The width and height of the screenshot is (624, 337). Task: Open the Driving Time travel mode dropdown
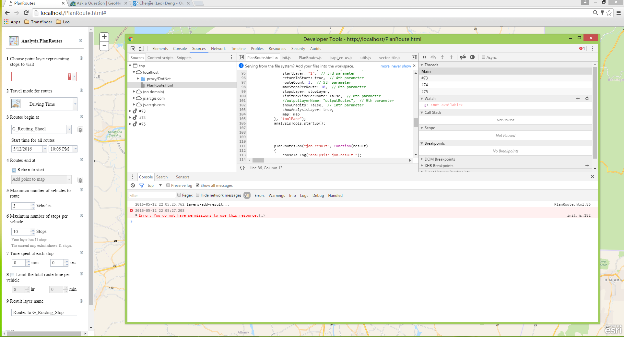[x=75, y=104]
